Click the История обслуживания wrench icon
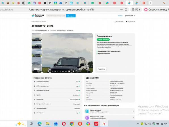The image size is (169, 127). coord(35,104)
